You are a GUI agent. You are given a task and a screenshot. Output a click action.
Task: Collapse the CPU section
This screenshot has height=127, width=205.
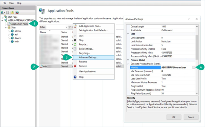pyautogui.click(x=128, y=34)
